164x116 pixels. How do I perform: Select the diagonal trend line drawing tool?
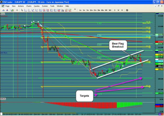point(33,10)
